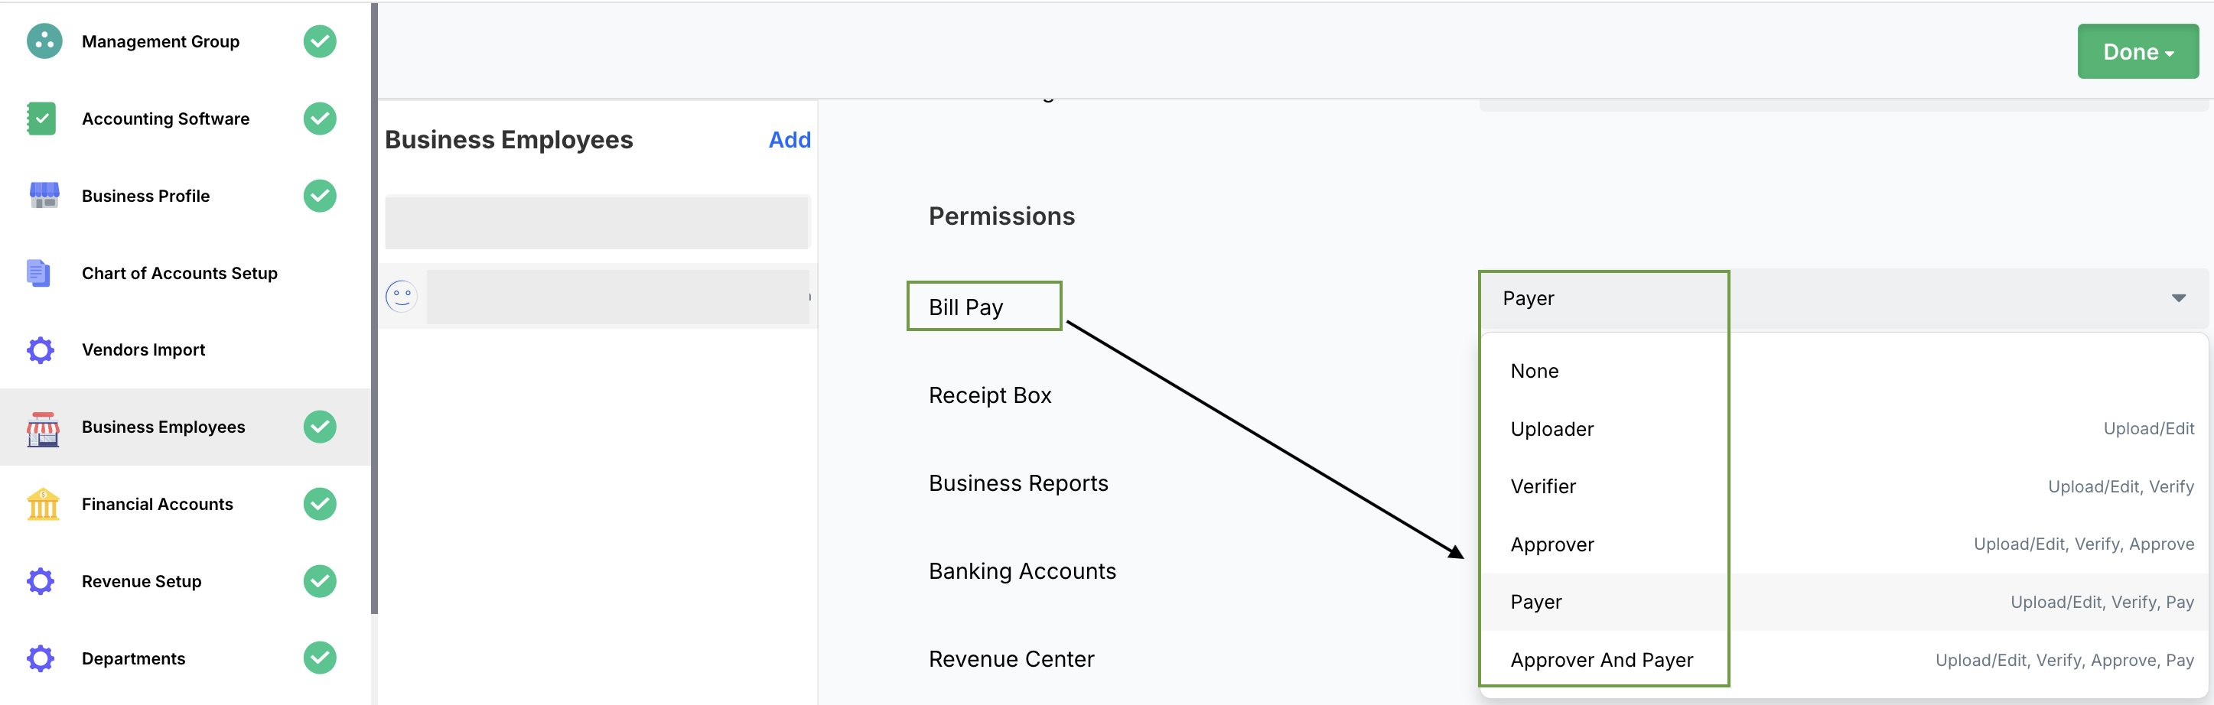Screen dimensions: 2214x705
Task: Click the Accounting Software checklist icon
Action: (x=41, y=119)
